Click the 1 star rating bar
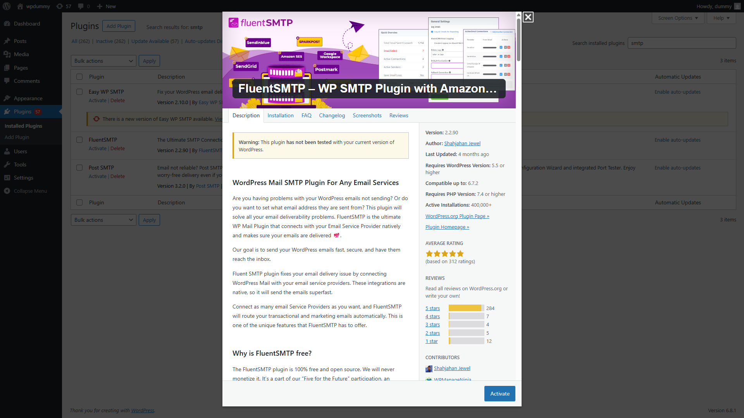744x418 pixels. pyautogui.click(x=467, y=341)
